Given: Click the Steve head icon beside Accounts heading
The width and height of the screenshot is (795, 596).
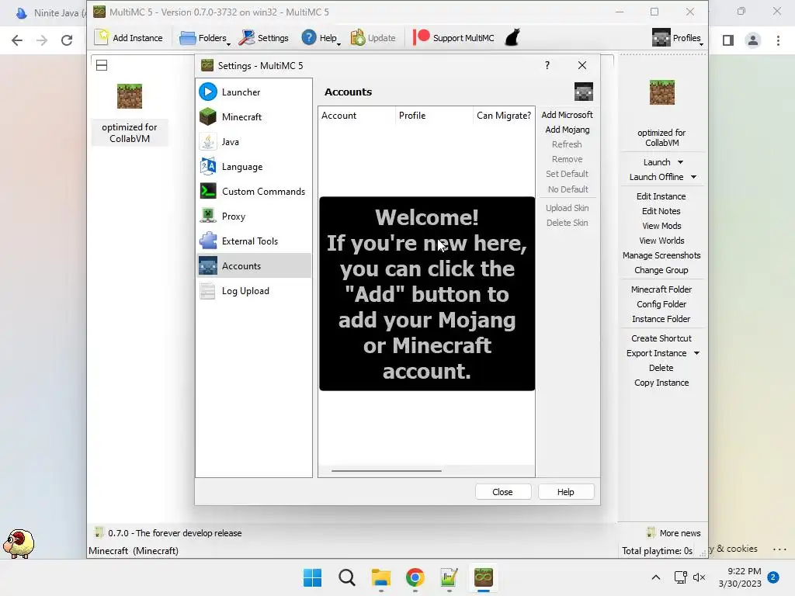Looking at the screenshot, I should click(584, 92).
